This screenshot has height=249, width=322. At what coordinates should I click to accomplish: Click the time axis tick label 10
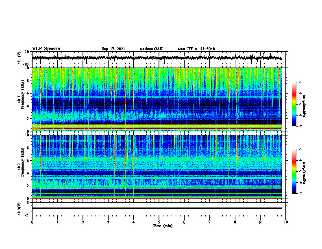(x=286, y=222)
